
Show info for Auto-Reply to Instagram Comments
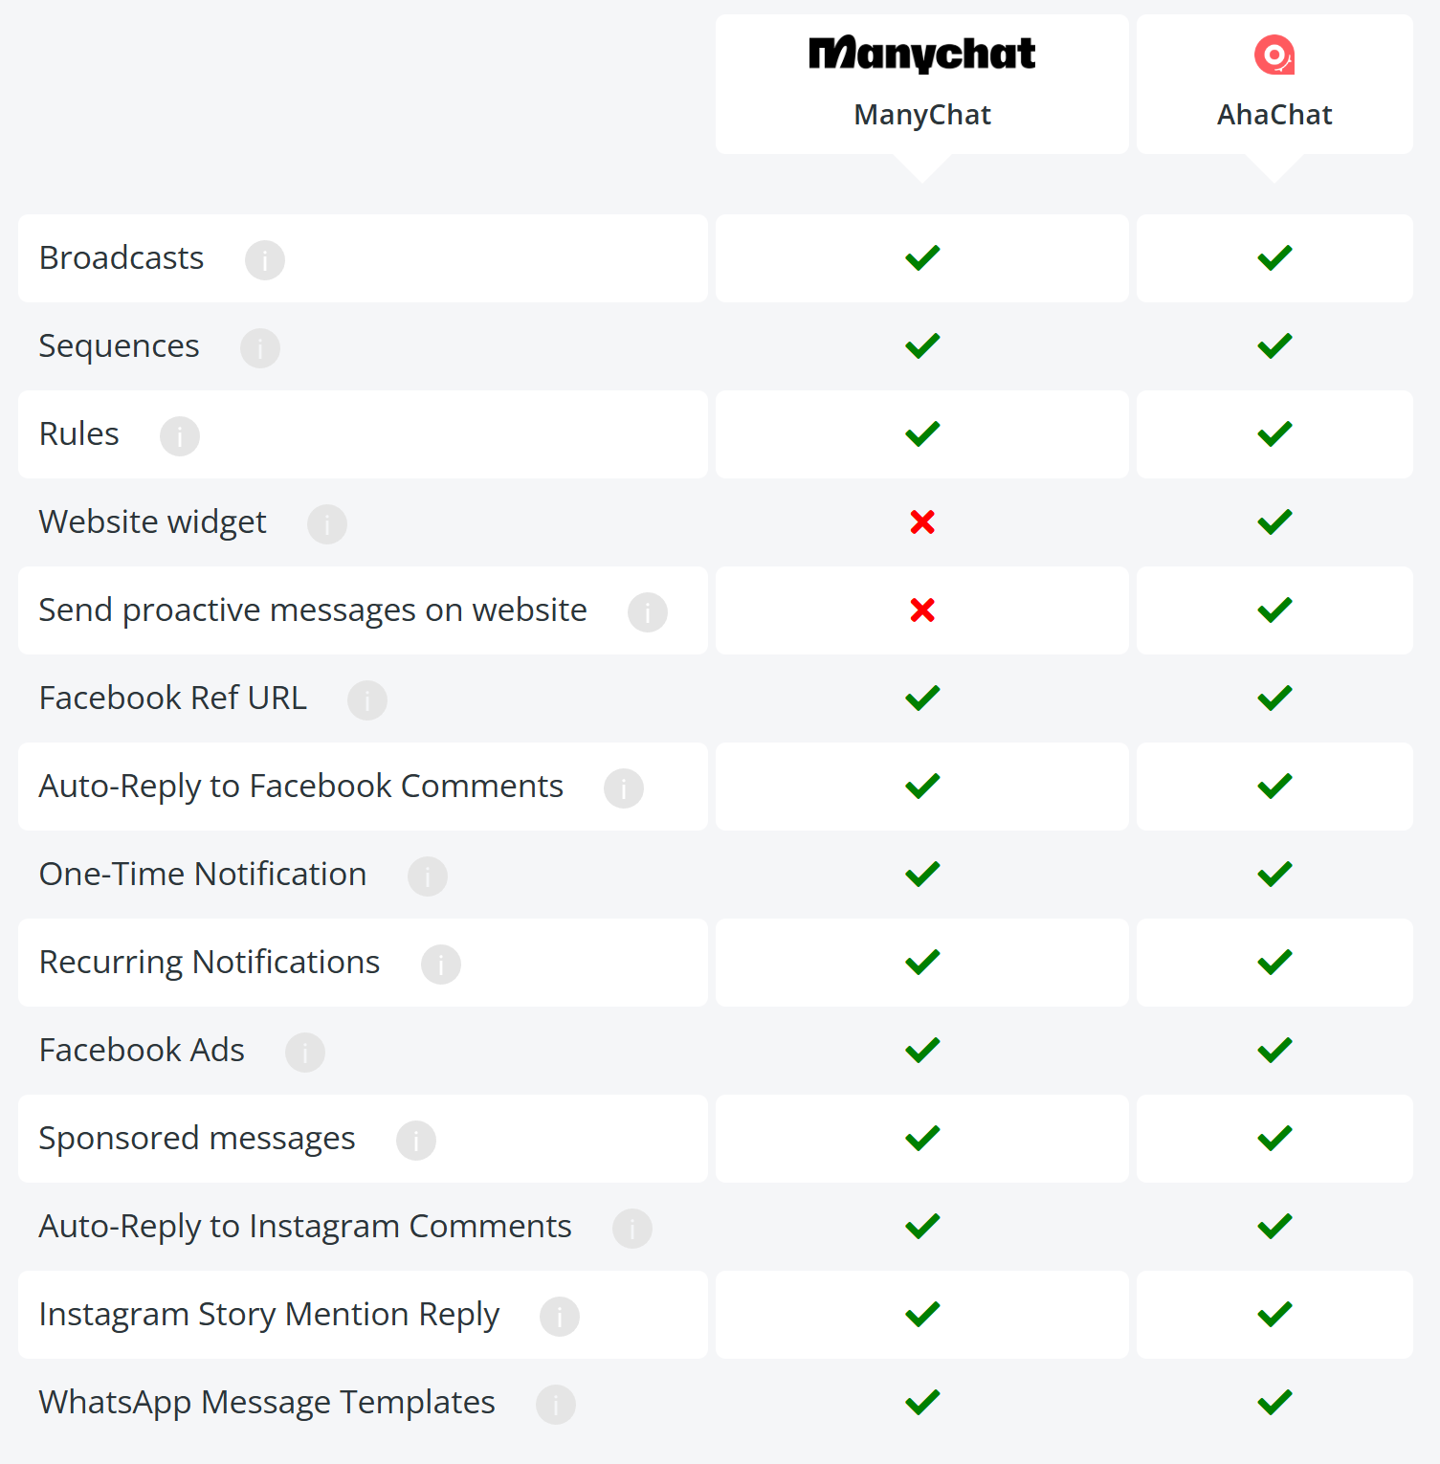point(632,1228)
